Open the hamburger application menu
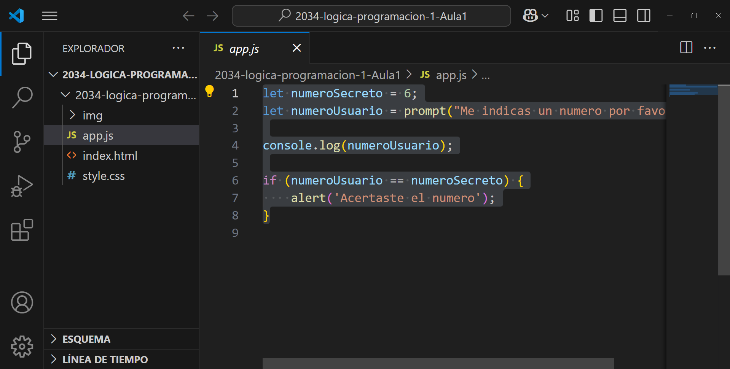This screenshot has width=730, height=369. click(x=49, y=16)
